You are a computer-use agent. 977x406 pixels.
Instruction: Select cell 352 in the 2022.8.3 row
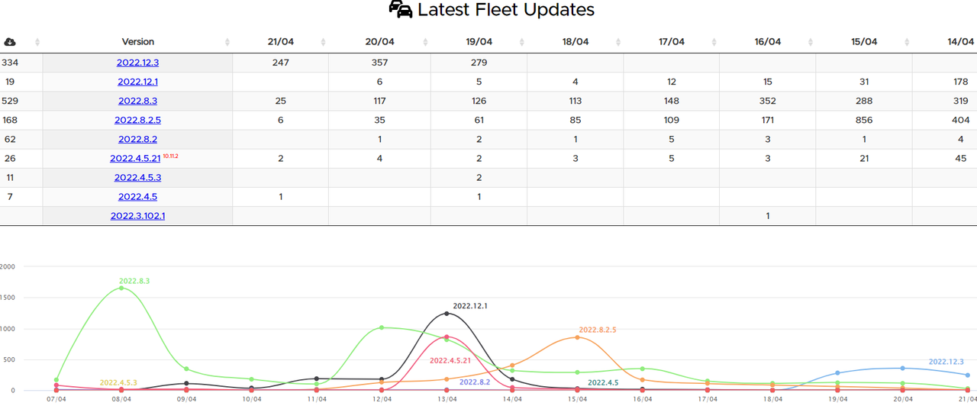pos(768,101)
